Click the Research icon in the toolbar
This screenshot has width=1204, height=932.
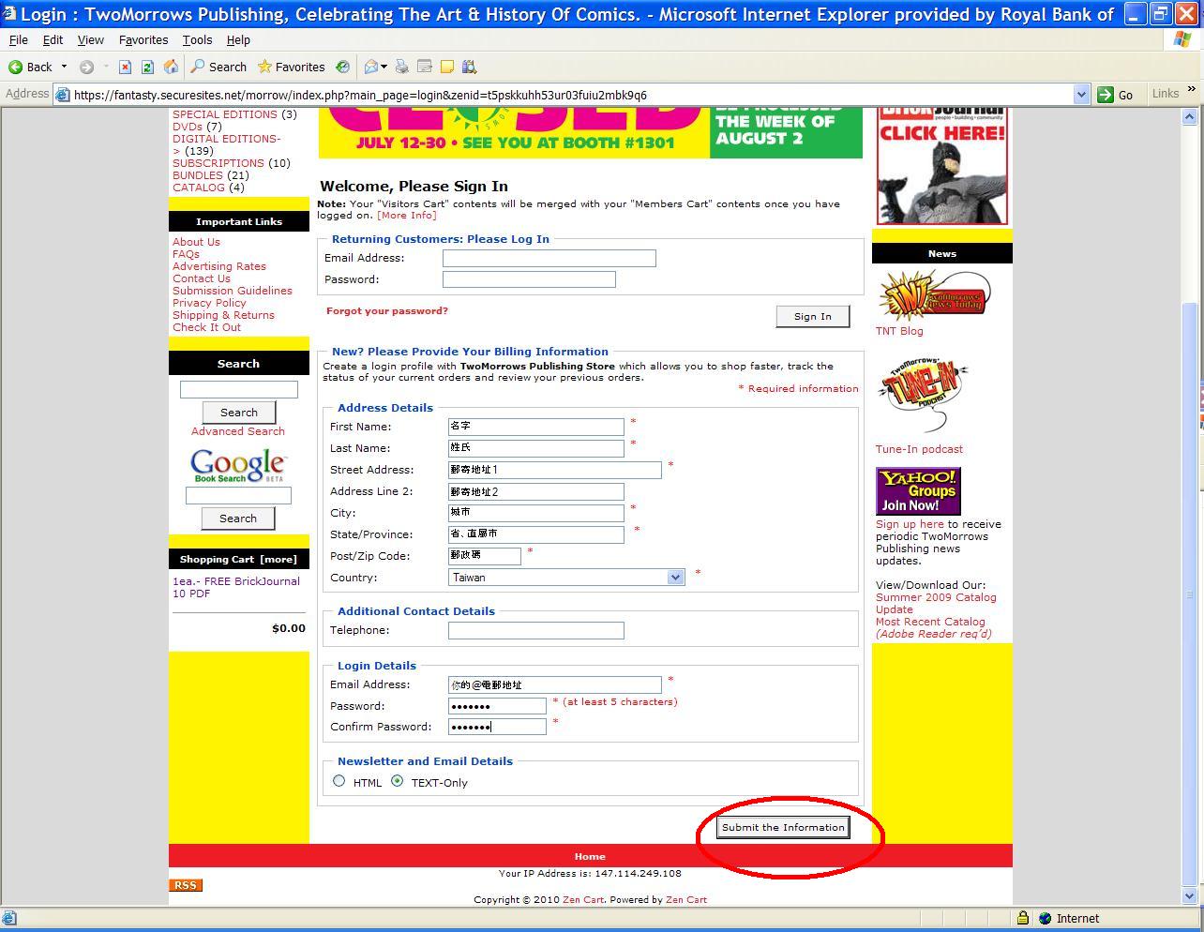(470, 67)
